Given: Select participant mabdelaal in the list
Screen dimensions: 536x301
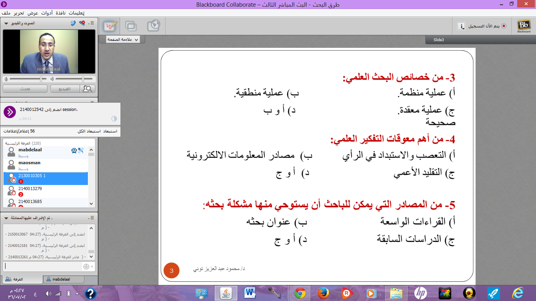Looking at the screenshot, I should (46, 152).
